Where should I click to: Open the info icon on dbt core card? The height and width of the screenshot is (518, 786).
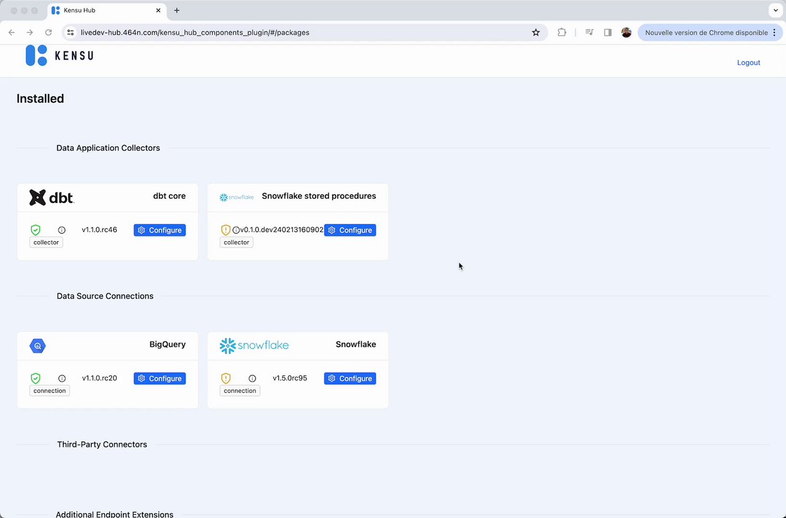[62, 230]
